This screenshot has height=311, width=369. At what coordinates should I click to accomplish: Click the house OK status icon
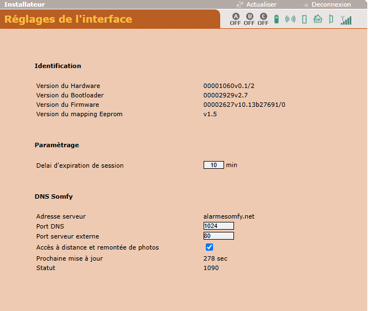pos(318,19)
